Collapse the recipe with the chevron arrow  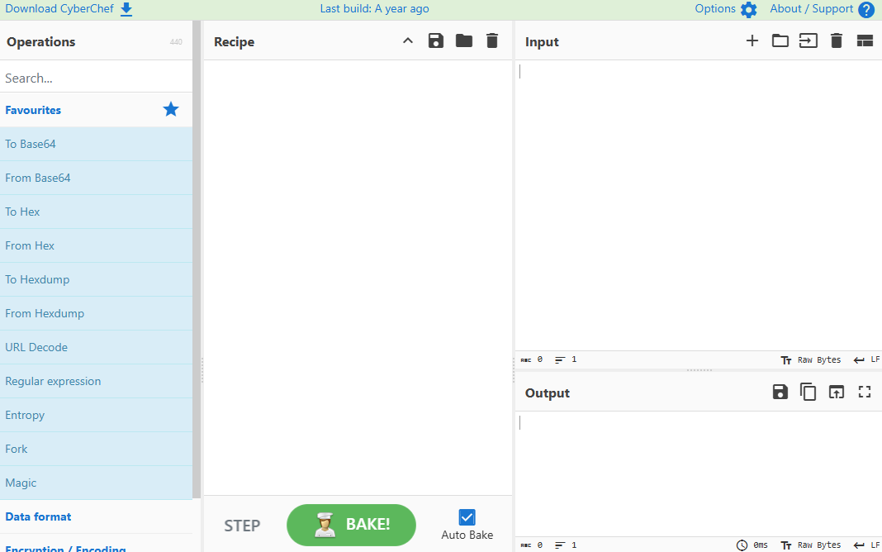pyautogui.click(x=408, y=41)
